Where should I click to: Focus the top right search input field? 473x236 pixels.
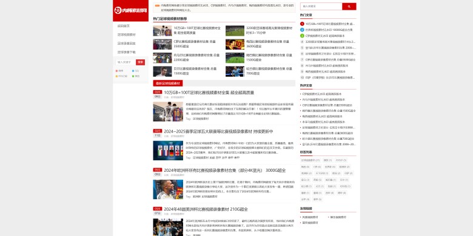point(321,6)
